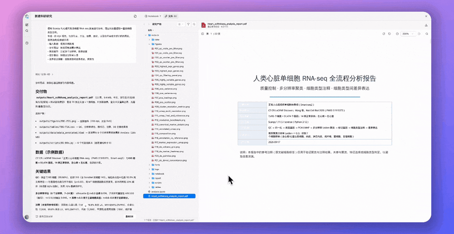The image size is (454, 234).
Task: Collapse the outputs folder
Action: point(146,35)
